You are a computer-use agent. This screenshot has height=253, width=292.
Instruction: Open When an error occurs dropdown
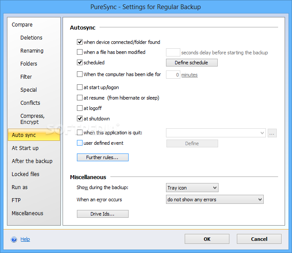pos(215,200)
